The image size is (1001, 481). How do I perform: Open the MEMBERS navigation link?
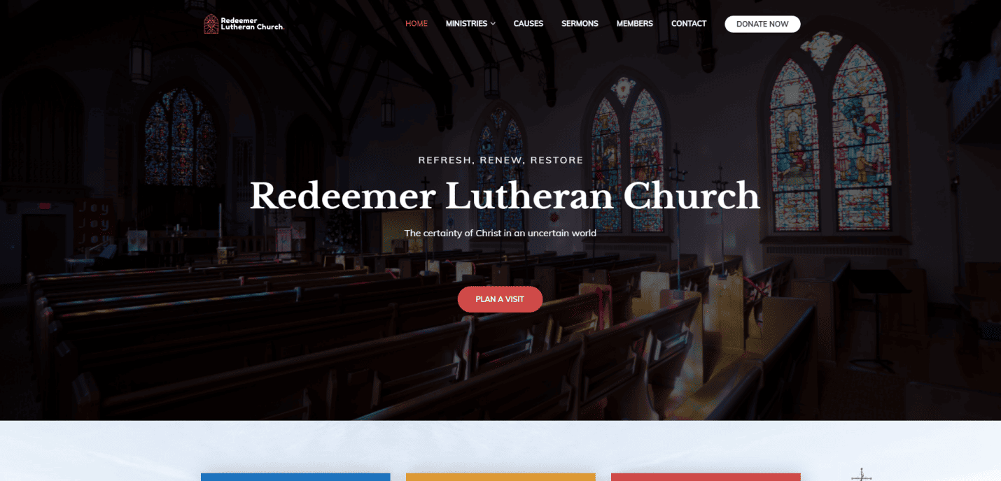pos(634,23)
